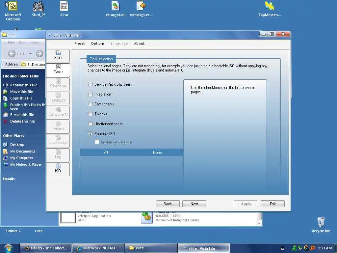Image resolution: width=337 pixels, height=253 pixels.
Task: Switch to Gallery taskbar button
Action: [45, 248]
